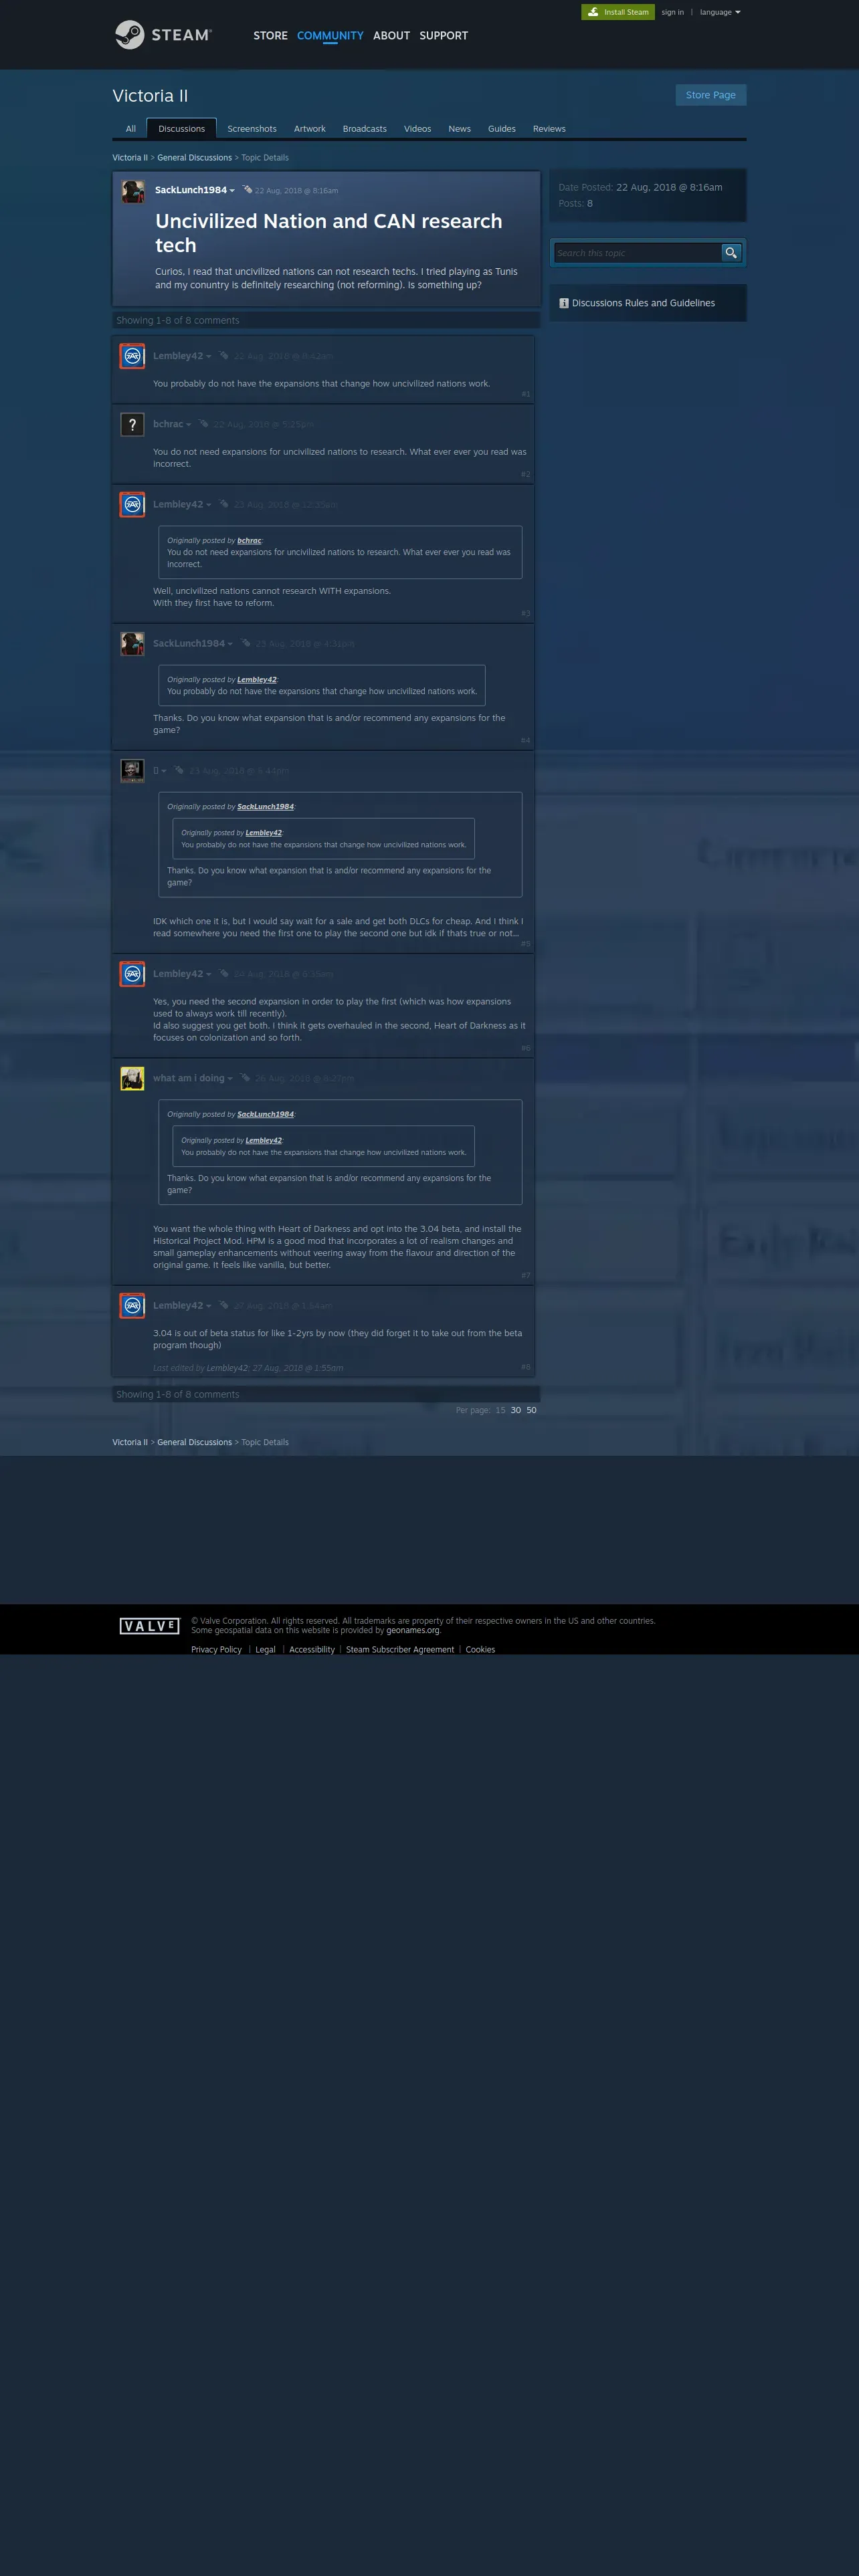The height and width of the screenshot is (2576, 859).
Task: Expand Lembley42 dropdown on comment #6
Action: point(208,974)
